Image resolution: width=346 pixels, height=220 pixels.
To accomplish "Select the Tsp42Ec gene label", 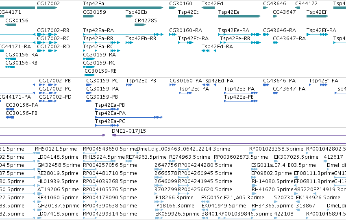I will (188, 12).
